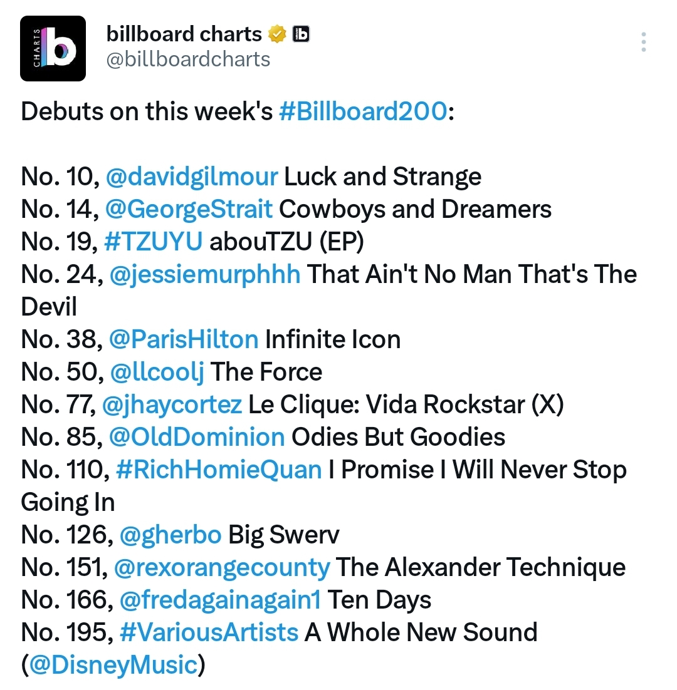Visit the @GeorgeStrait profile mention
Screen dimensions: 677x690
point(189,209)
